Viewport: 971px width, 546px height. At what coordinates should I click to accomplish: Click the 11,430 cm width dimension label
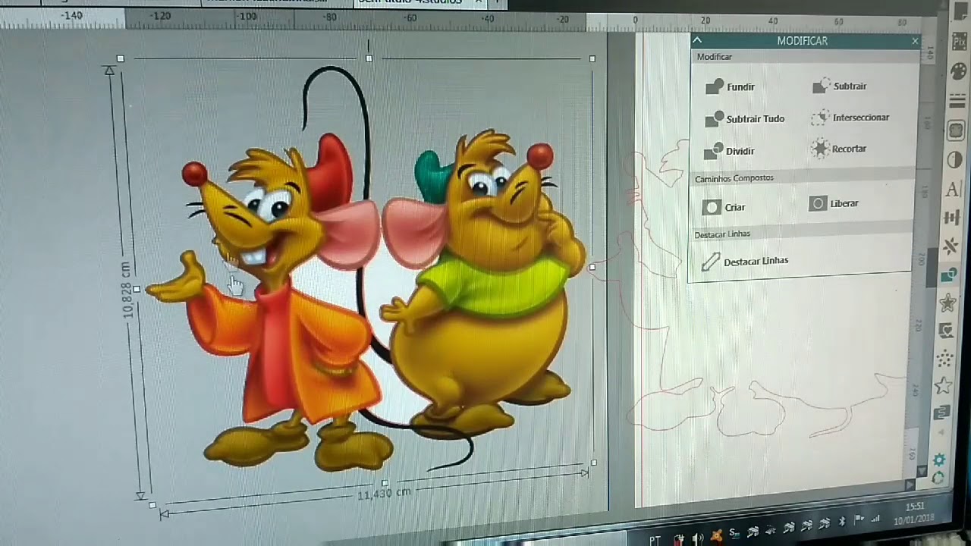click(x=384, y=494)
